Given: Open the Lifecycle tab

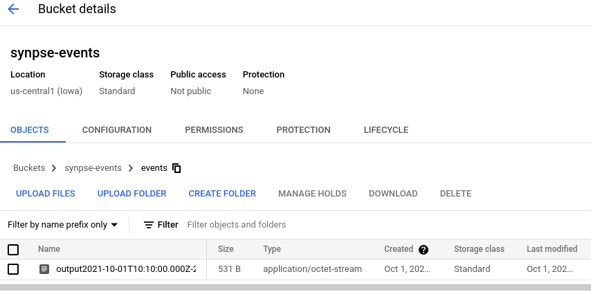Looking at the screenshot, I should pyautogui.click(x=385, y=130).
